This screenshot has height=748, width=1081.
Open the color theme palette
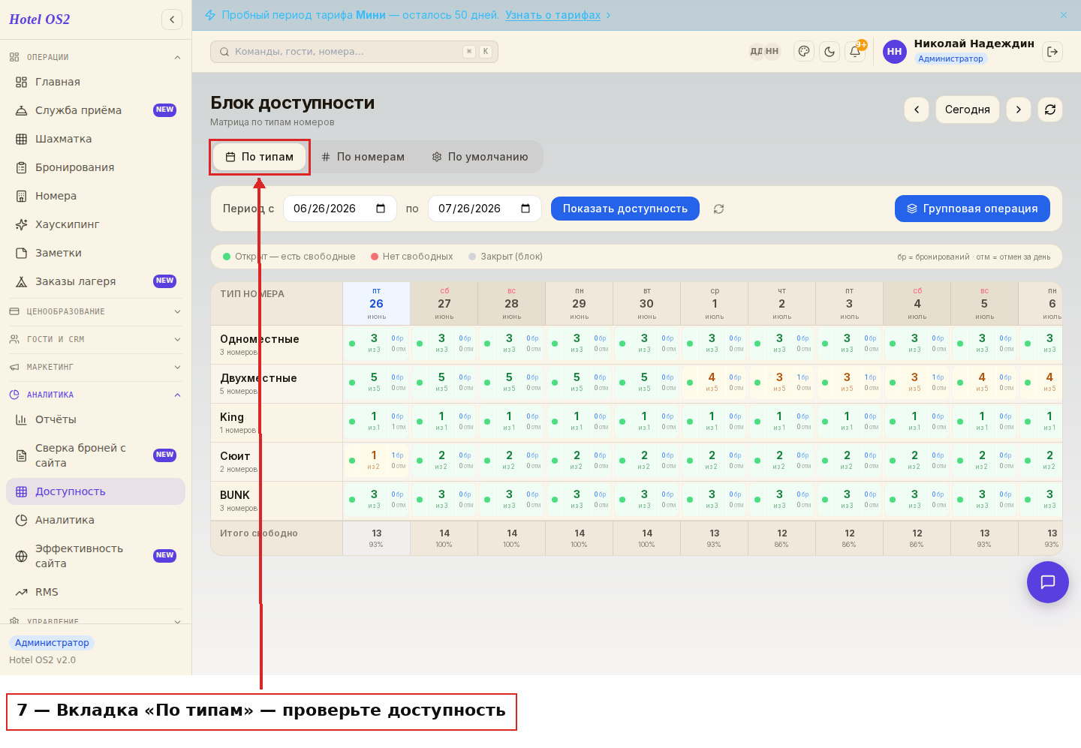[804, 52]
